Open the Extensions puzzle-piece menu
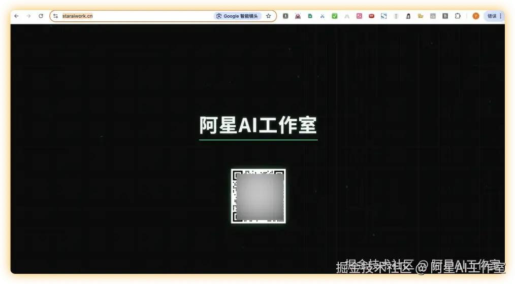515x284 pixels. click(x=458, y=16)
